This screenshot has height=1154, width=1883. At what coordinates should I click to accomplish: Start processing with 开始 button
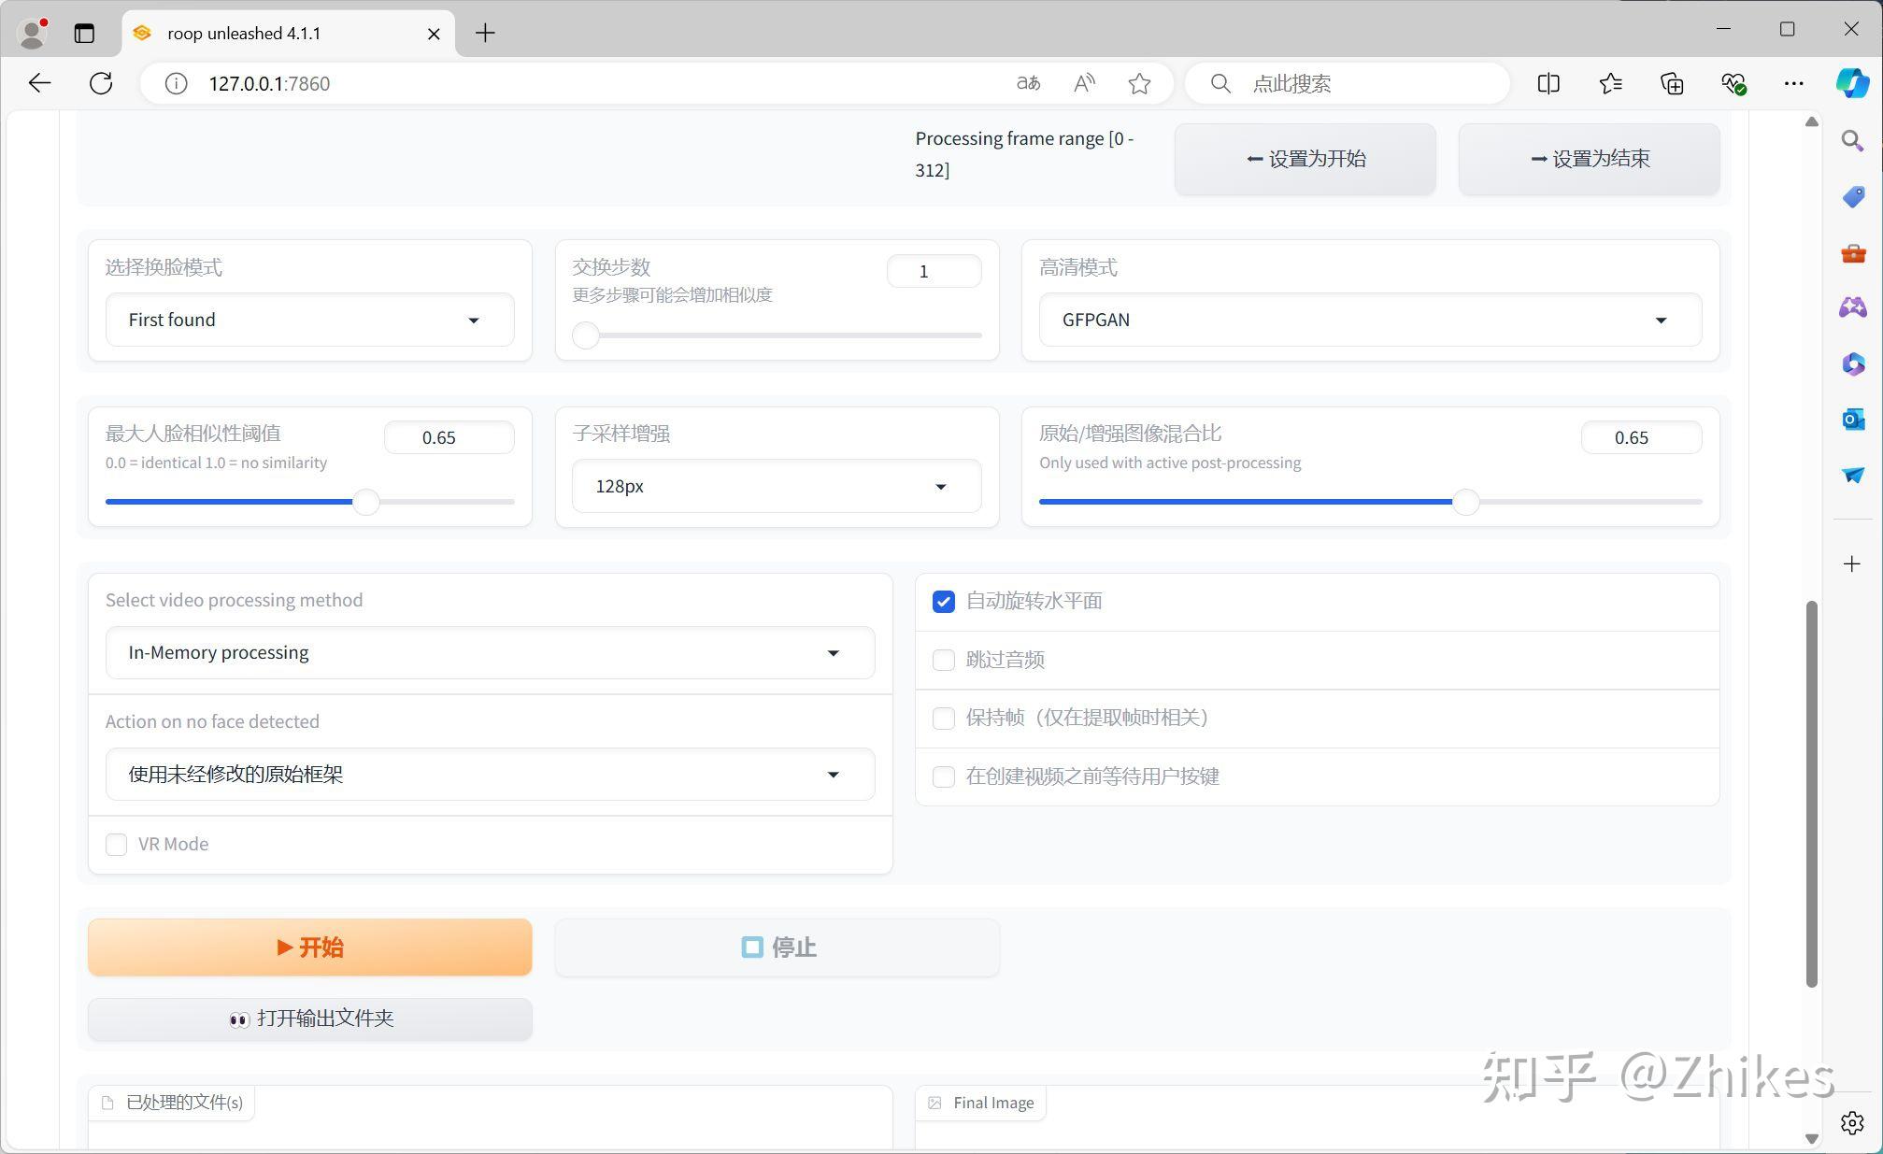[309, 947]
